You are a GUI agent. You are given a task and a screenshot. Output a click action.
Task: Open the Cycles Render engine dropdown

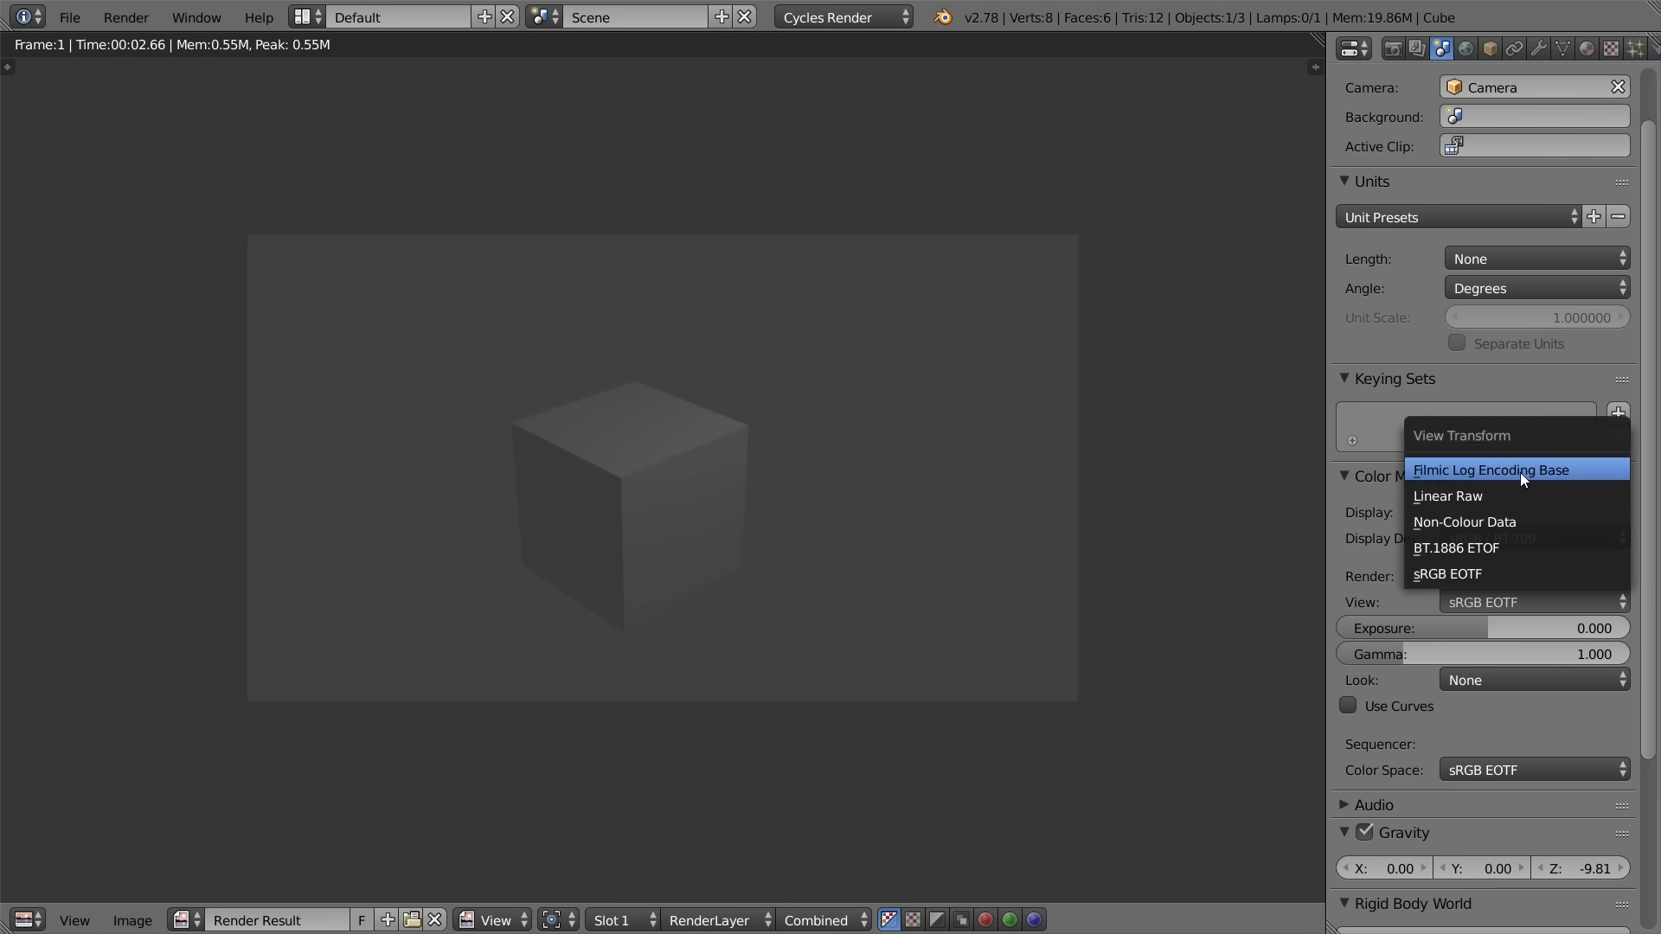[843, 17]
